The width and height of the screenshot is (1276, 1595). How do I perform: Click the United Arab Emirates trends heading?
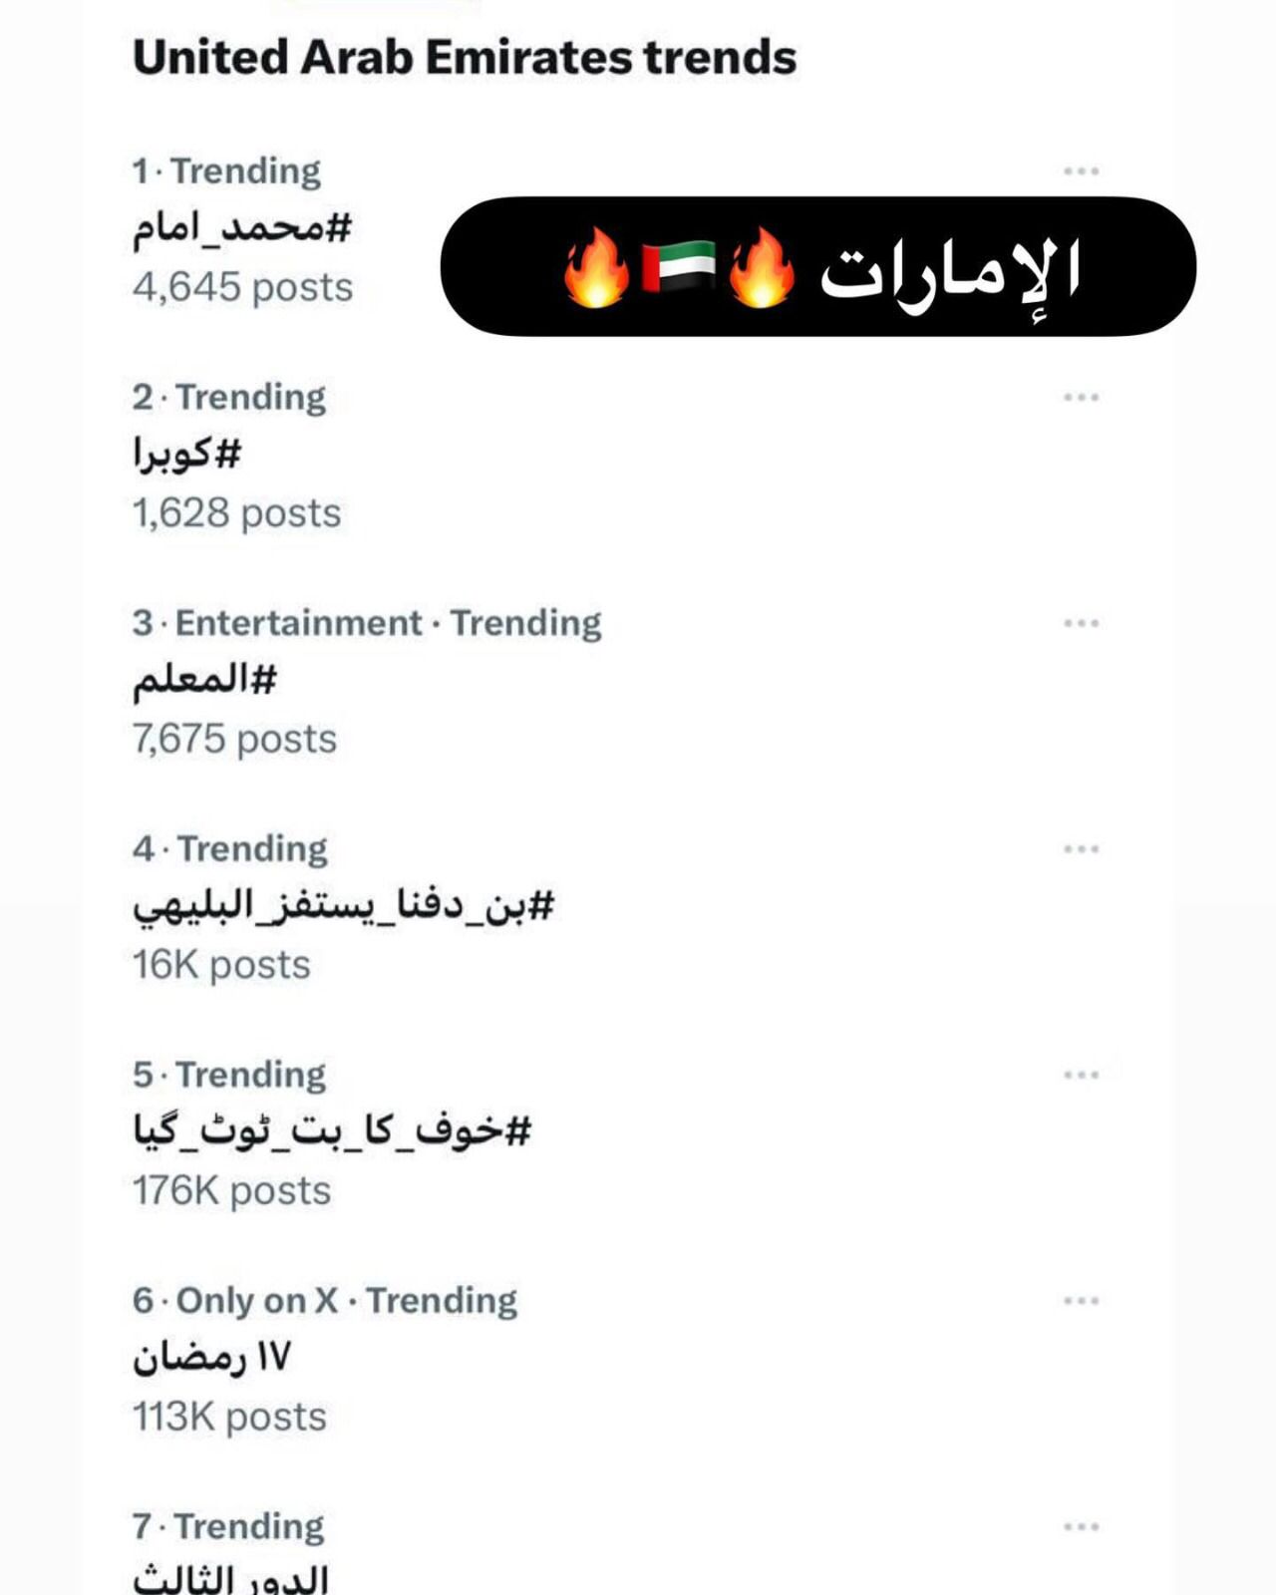click(465, 58)
